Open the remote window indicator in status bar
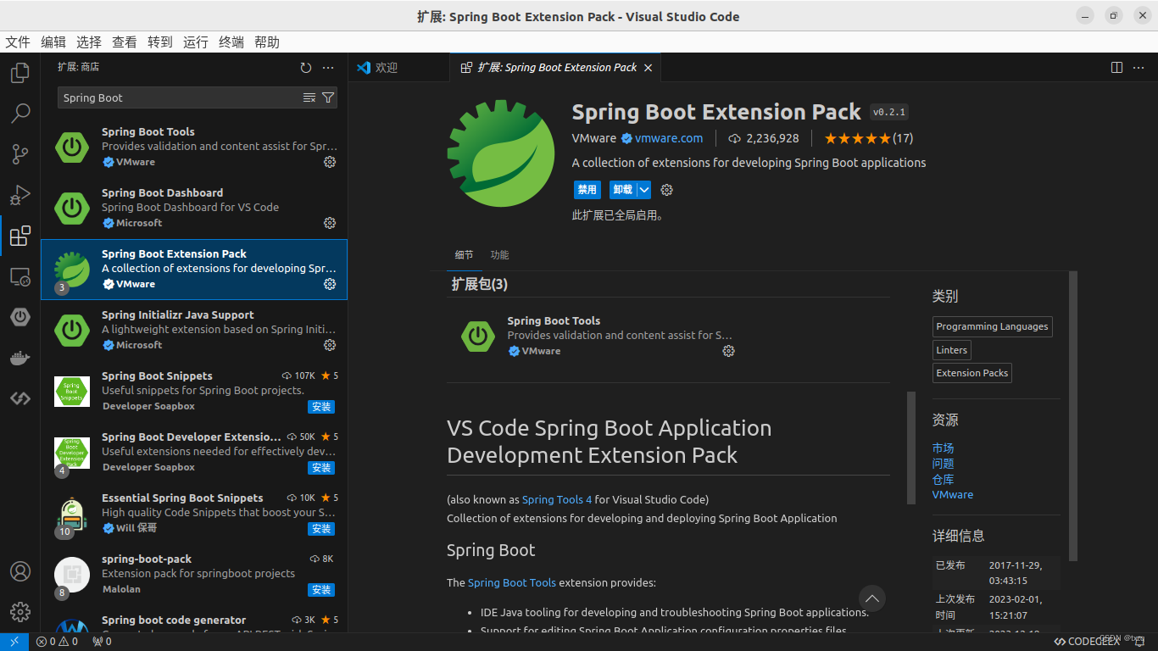The height and width of the screenshot is (651, 1158). tap(14, 642)
